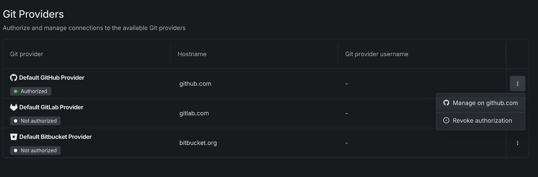
Task: Select Manage on github.com
Action: [481, 103]
